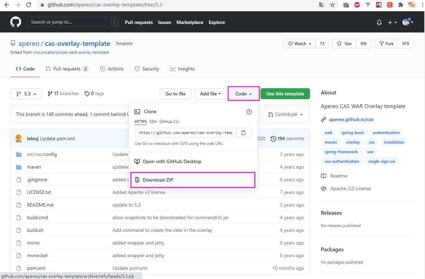
Task: Click the leleuj avatar thumbnail
Action: pos(19,138)
